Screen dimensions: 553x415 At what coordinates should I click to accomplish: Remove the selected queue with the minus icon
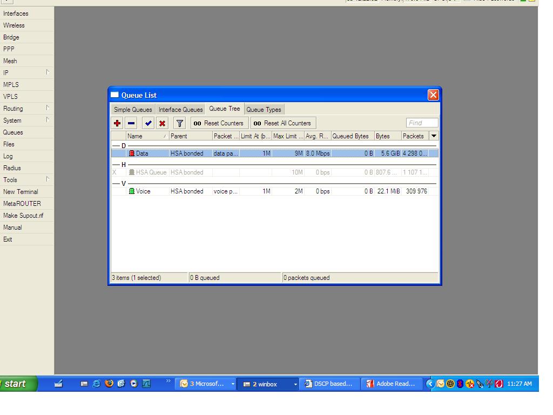click(x=131, y=123)
